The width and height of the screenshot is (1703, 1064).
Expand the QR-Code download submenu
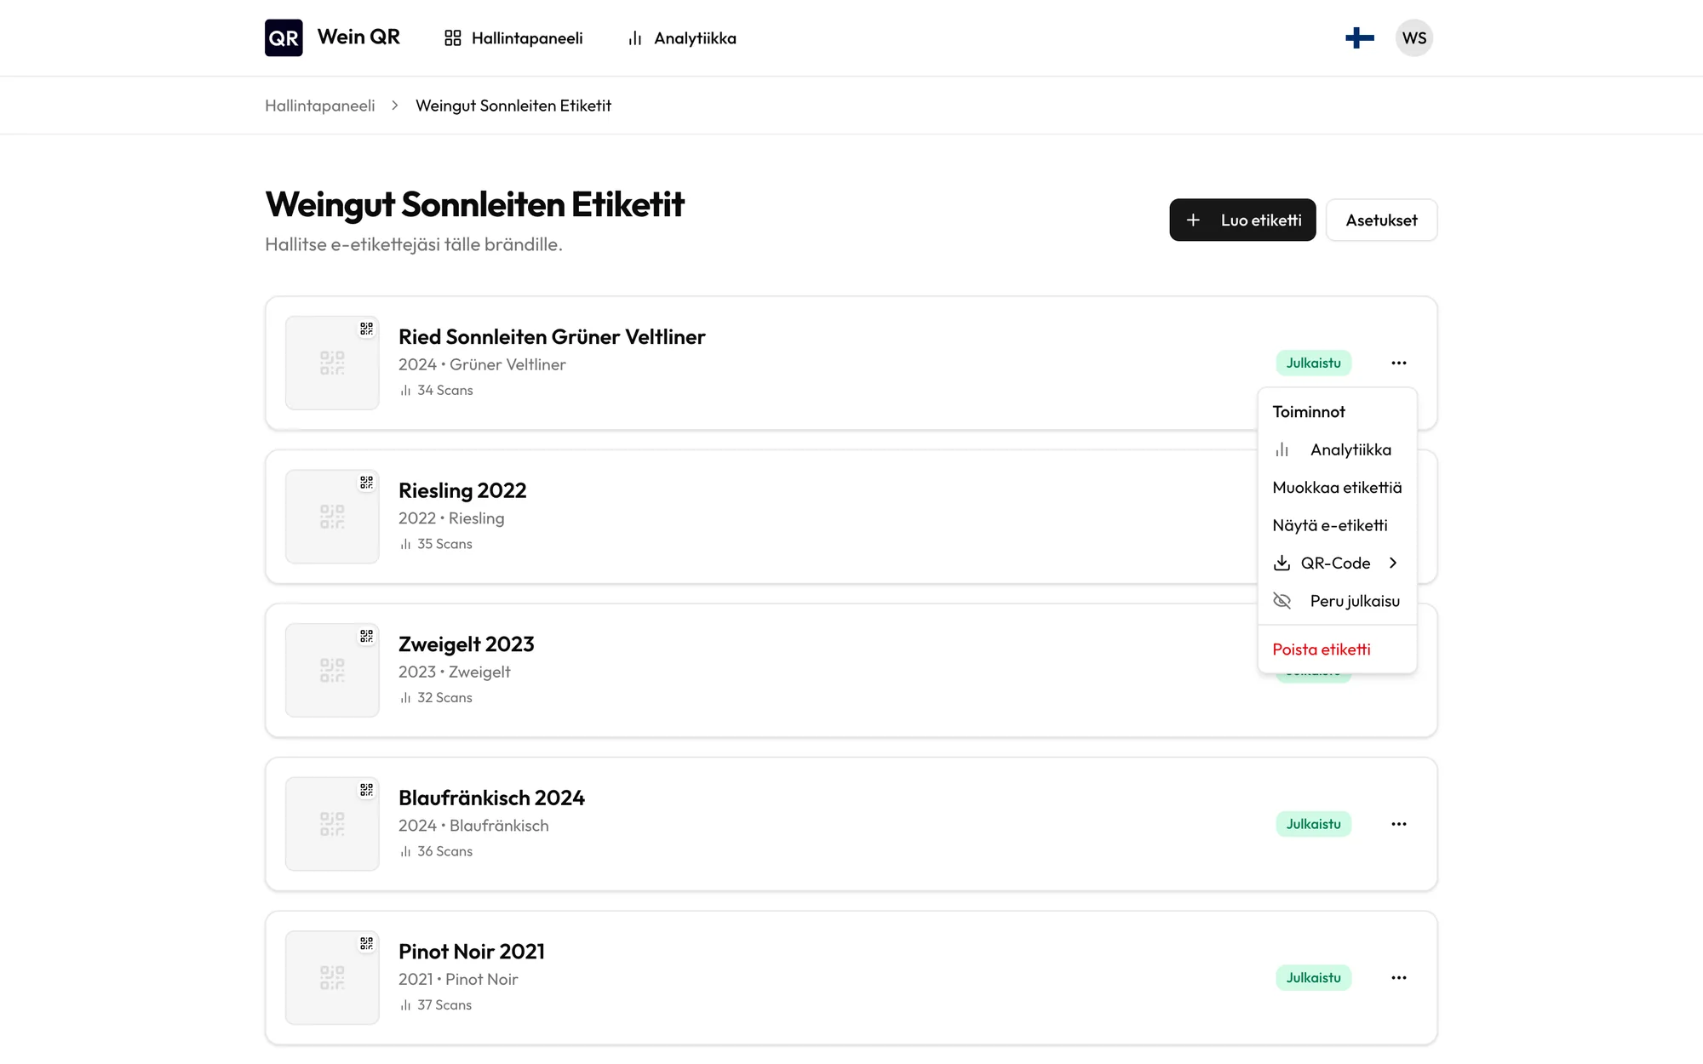(x=1337, y=563)
